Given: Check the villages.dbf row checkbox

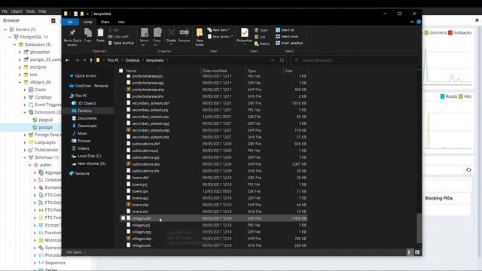Looking at the screenshot, I should [123, 218].
